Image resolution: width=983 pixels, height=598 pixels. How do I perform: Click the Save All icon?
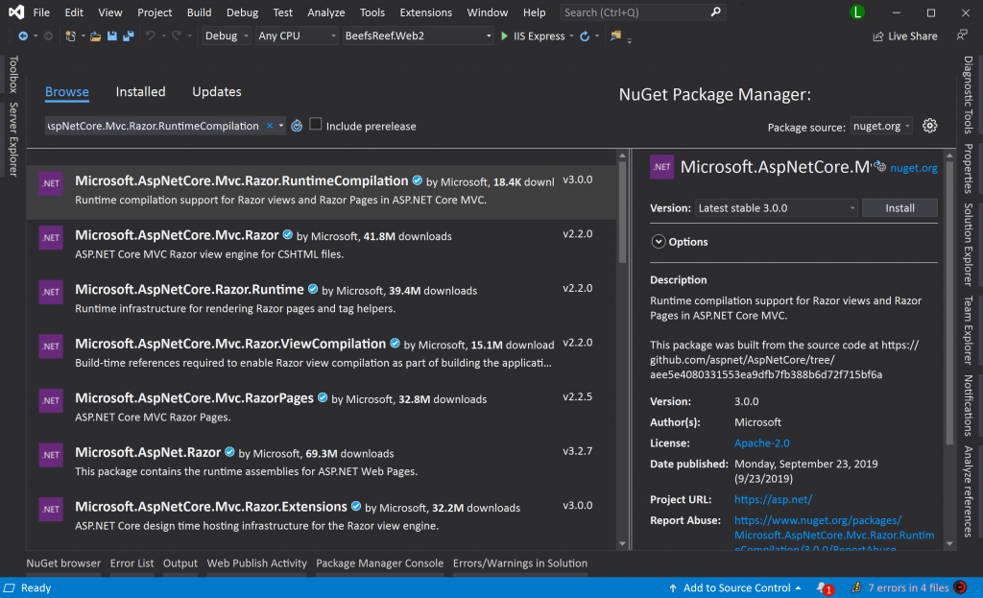129,36
